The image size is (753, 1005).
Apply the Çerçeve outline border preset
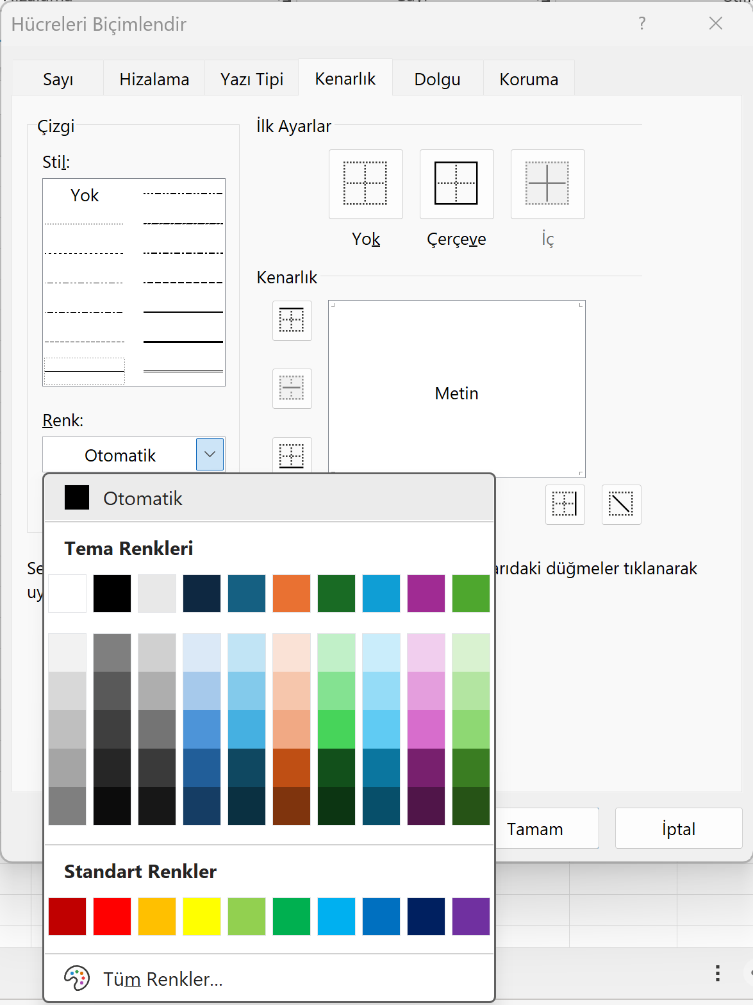coord(456,184)
